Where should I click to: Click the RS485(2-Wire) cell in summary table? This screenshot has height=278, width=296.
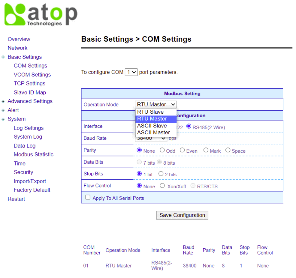[162, 266]
